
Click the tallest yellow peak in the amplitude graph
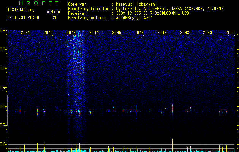coord(173,145)
